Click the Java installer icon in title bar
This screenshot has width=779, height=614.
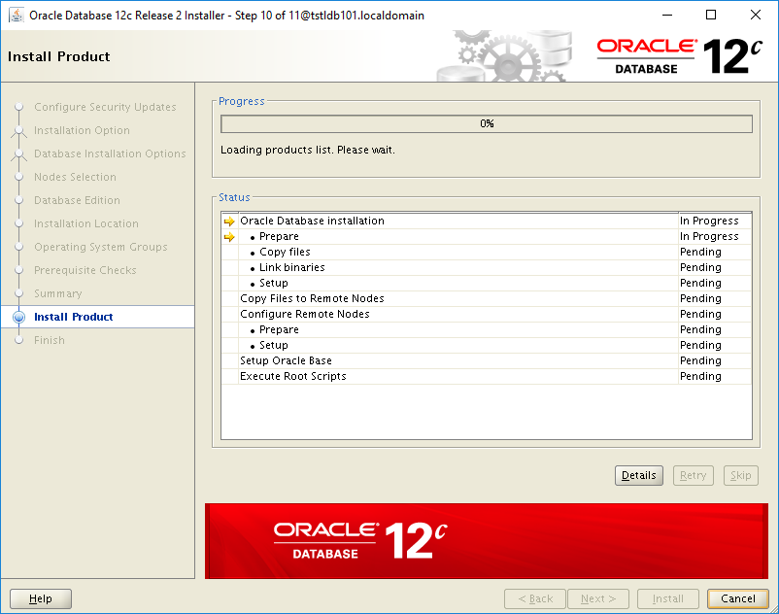17,15
